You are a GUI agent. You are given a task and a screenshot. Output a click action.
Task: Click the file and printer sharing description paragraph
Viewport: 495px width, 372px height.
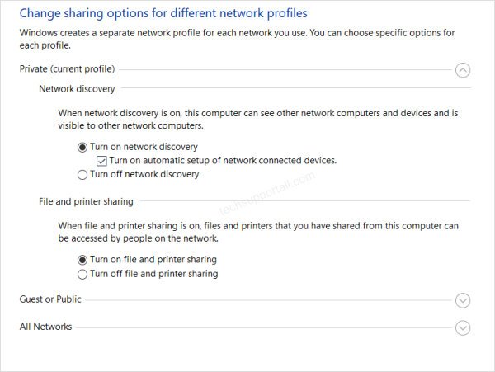[258, 232]
